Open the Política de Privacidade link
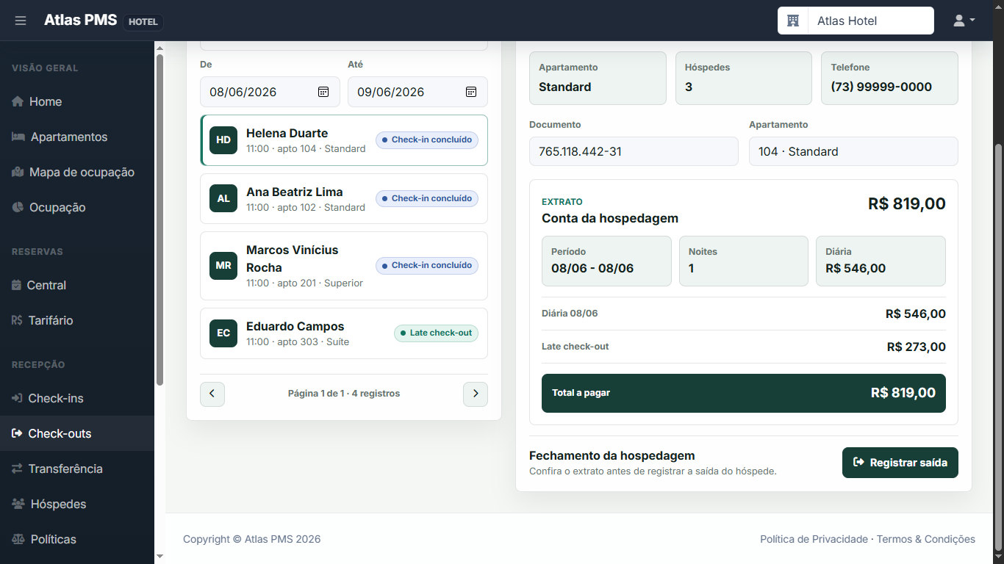1004x564 pixels. [x=814, y=539]
